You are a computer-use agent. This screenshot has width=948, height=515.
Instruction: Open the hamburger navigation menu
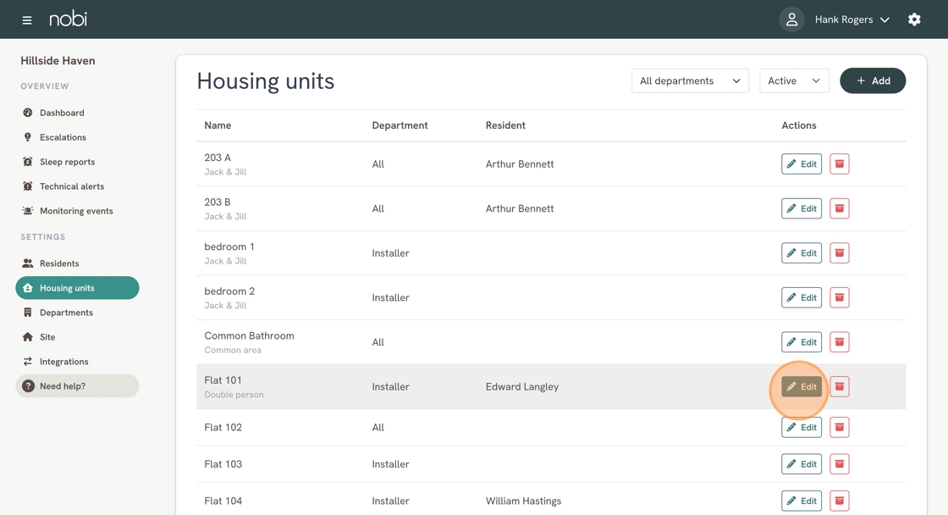pos(27,19)
